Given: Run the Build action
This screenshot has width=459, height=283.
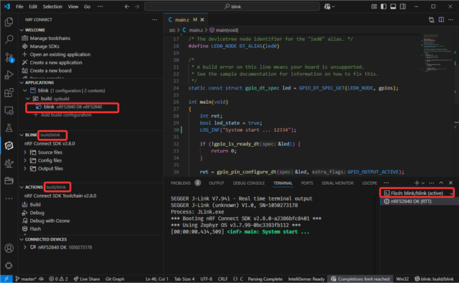Looking at the screenshot, I should (35, 204).
